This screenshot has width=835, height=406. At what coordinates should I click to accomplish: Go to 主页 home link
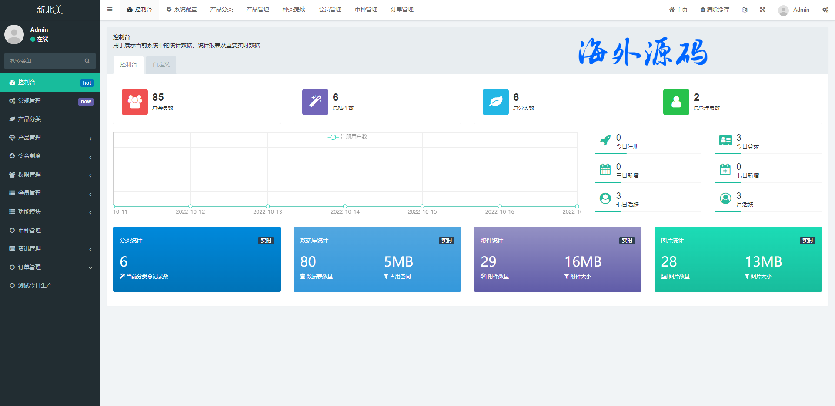(x=678, y=10)
